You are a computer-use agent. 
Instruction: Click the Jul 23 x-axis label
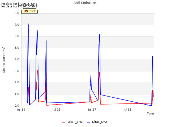pyautogui.click(x=56, y=110)
